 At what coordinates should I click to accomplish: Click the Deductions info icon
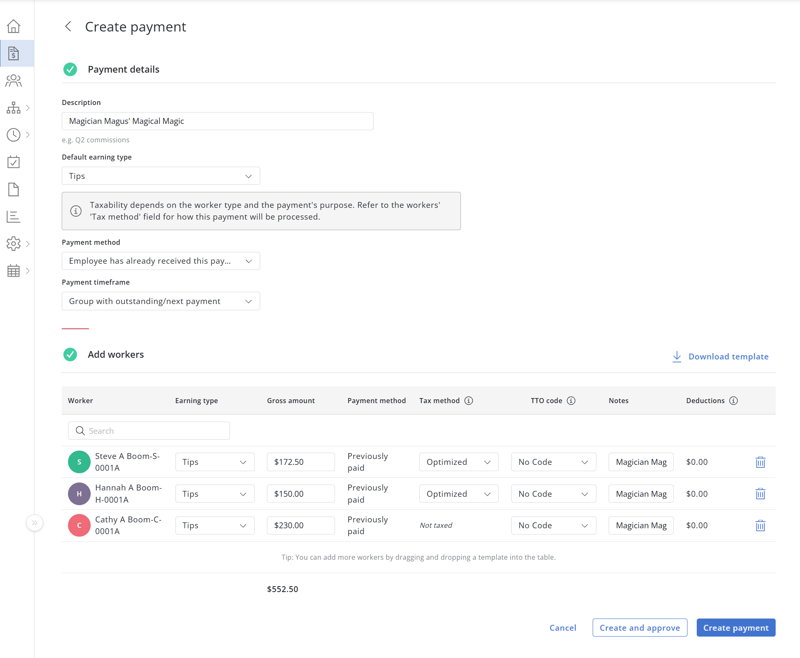[734, 401]
